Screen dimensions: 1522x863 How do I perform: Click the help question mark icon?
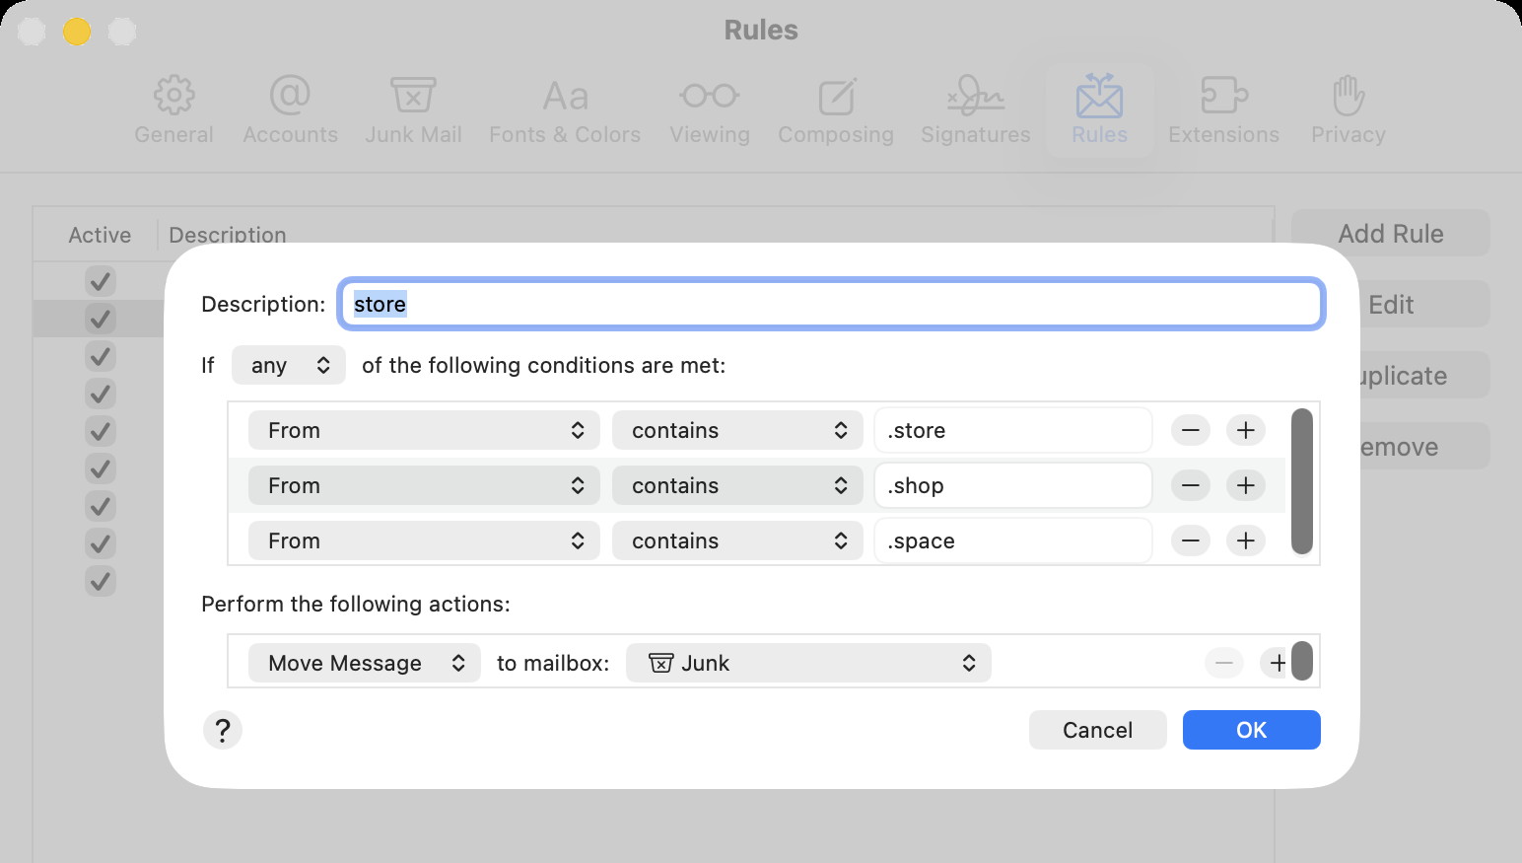tap(223, 730)
